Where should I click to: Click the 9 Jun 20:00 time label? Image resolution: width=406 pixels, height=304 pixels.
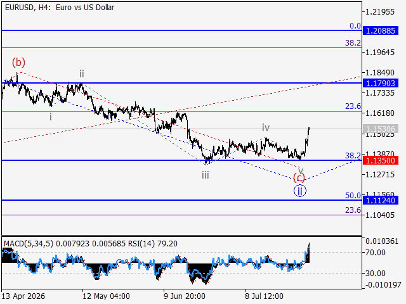[185, 296]
